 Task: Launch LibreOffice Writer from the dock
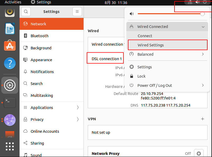click(x=10, y=28)
